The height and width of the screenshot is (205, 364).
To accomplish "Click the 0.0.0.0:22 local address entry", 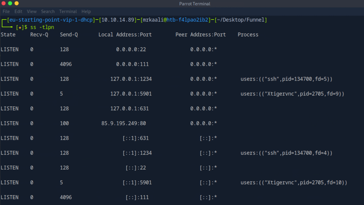I will click(x=131, y=50).
